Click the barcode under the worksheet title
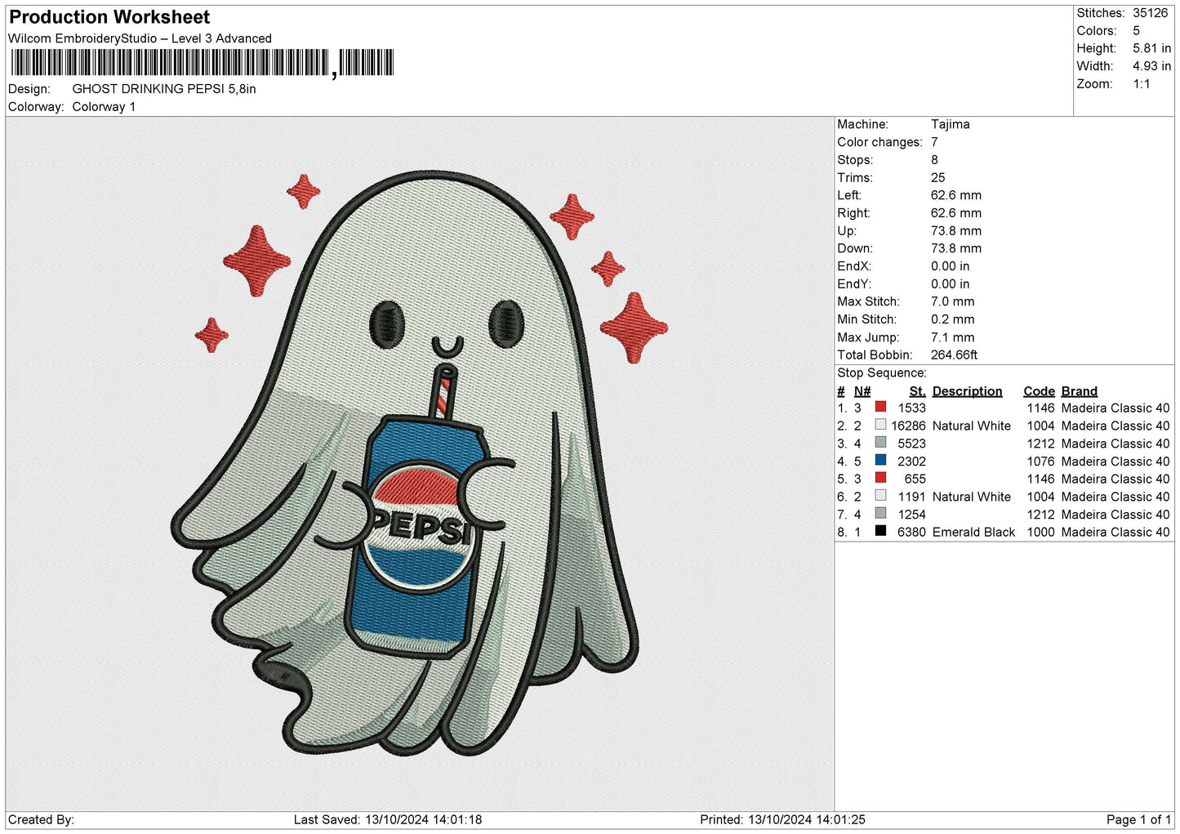This screenshot has height=834, width=1180. (203, 63)
